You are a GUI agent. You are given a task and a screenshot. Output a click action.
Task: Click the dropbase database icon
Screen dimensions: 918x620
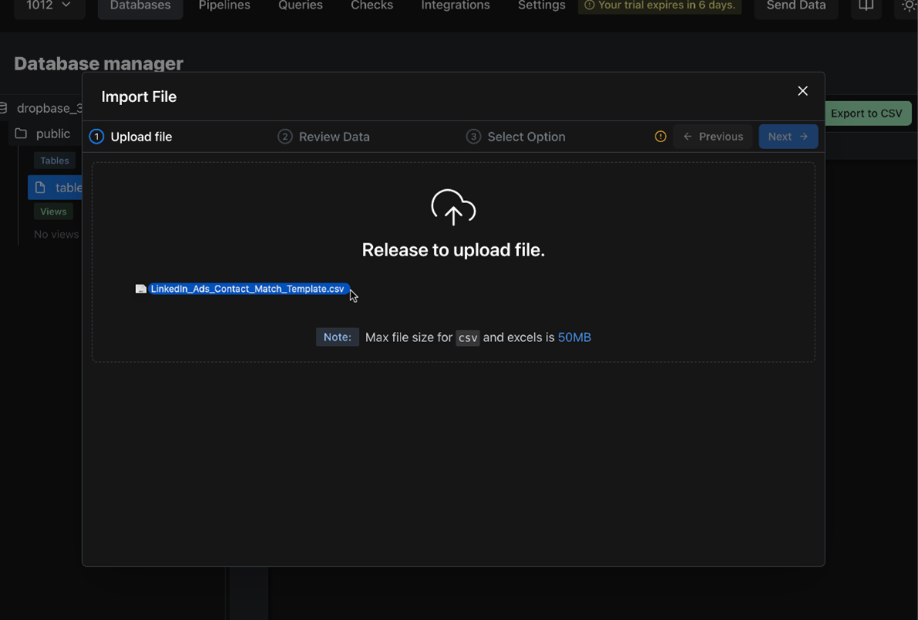point(4,108)
